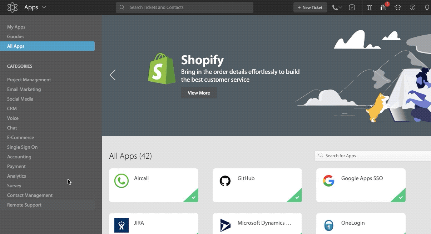Filter by E-Commerce category

pos(20,137)
